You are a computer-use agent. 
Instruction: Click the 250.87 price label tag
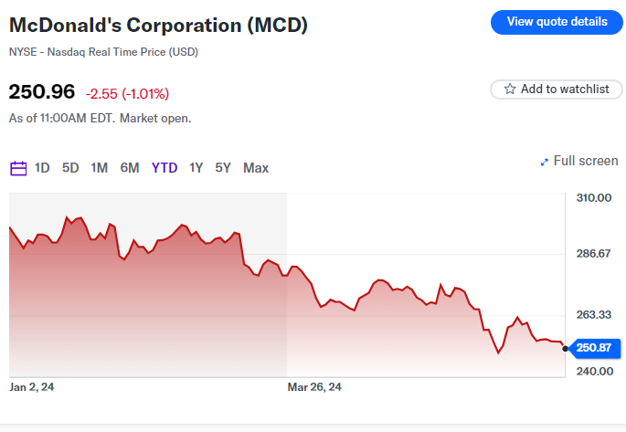595,348
